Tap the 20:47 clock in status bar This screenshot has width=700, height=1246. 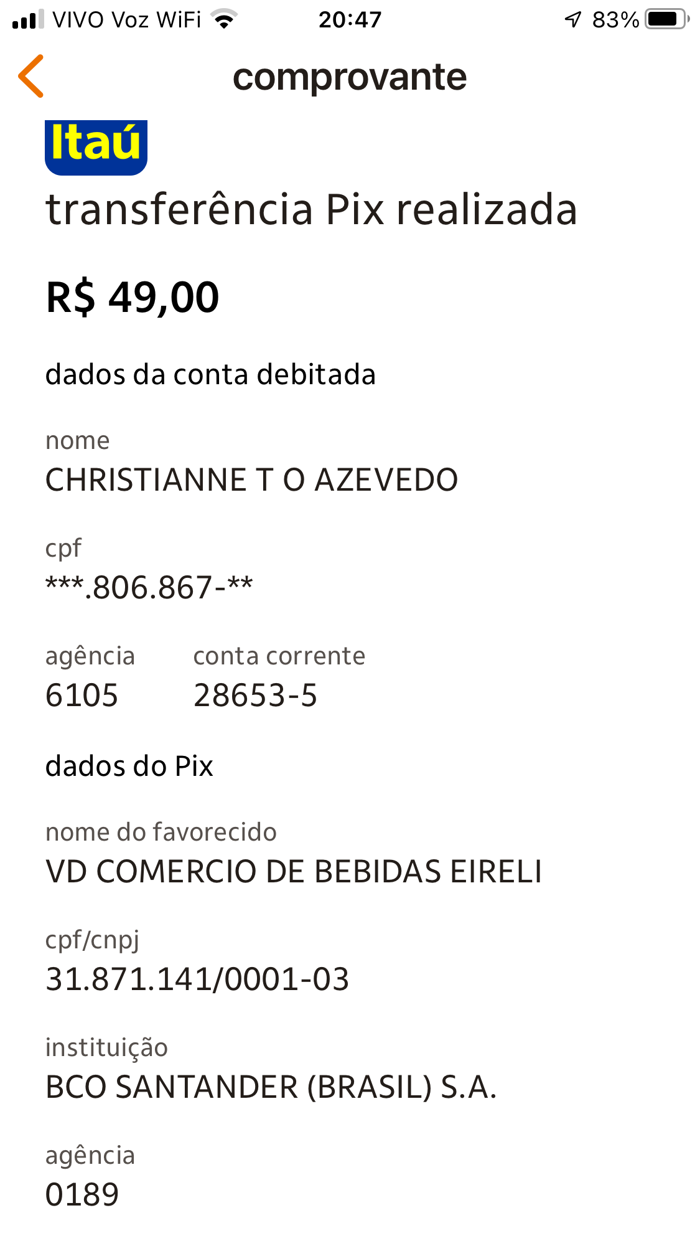pyautogui.click(x=350, y=19)
